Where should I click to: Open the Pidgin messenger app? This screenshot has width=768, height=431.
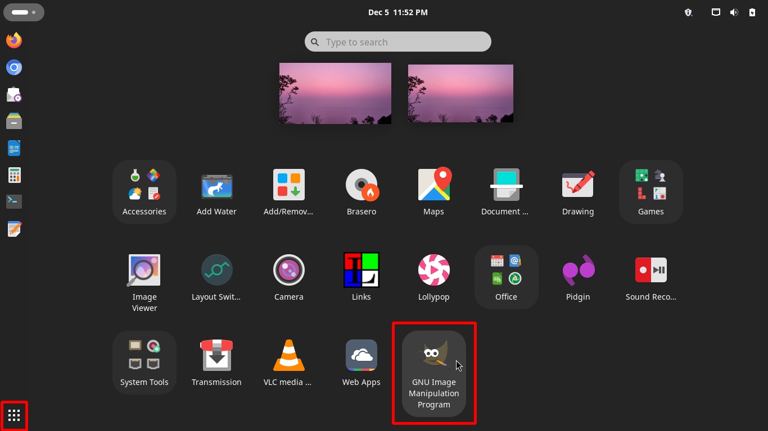pos(578,277)
